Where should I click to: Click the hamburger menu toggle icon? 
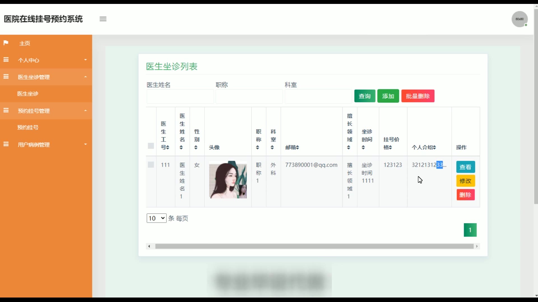coord(103,19)
